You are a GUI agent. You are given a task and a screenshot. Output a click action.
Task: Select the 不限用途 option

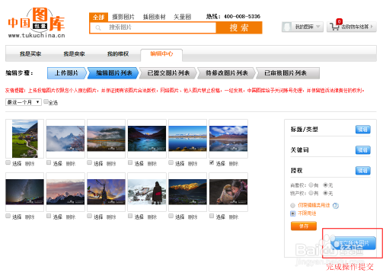click(293, 213)
